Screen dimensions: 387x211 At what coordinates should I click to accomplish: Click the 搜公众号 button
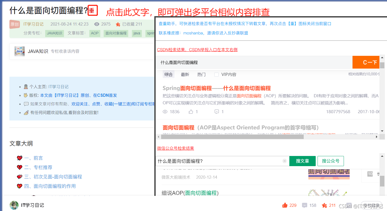[x=331, y=161]
